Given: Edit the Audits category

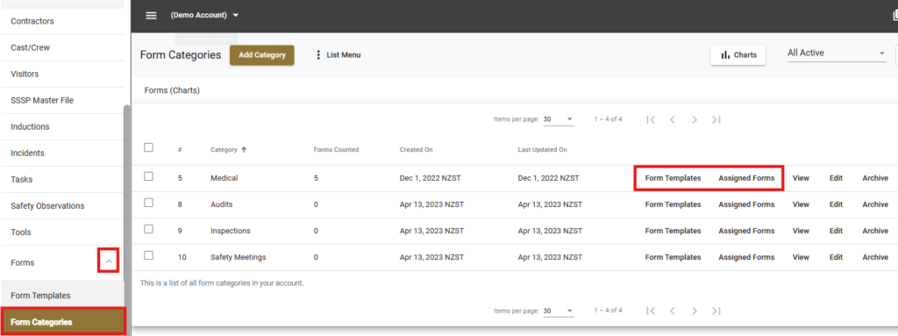Looking at the screenshot, I should pyautogui.click(x=836, y=204).
